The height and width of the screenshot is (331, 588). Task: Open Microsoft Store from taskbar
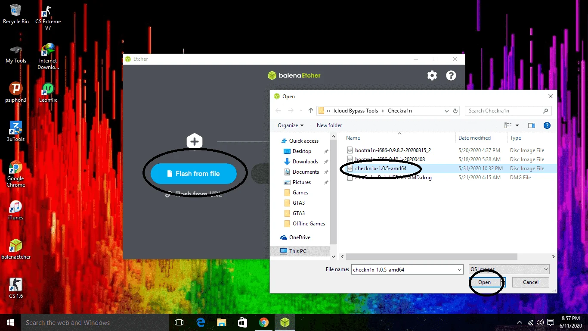[243, 322]
